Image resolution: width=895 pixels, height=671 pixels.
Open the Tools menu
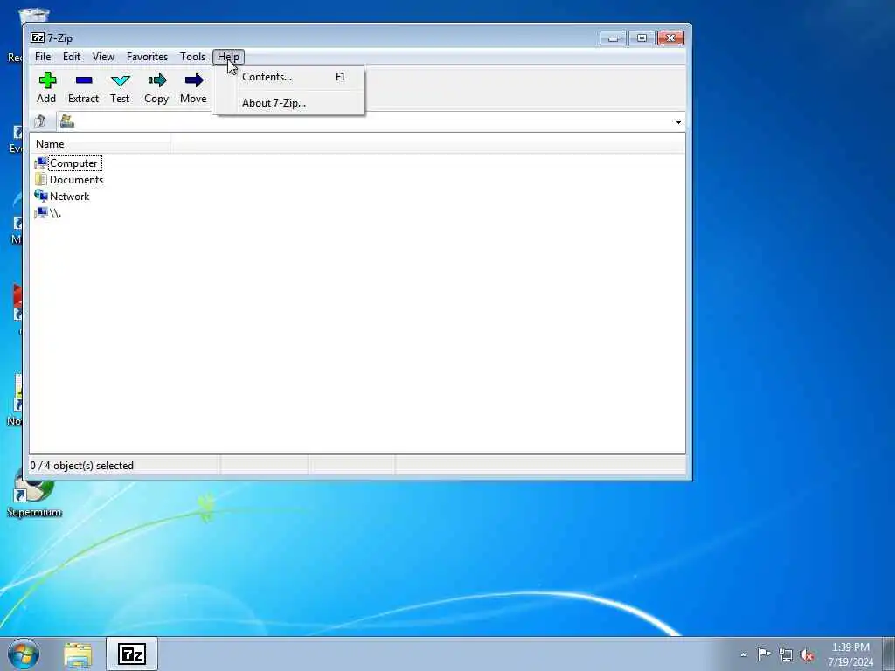(x=192, y=57)
